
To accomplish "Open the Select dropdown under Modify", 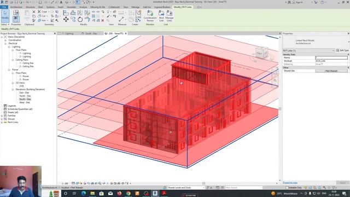I will [x=5, y=24].
